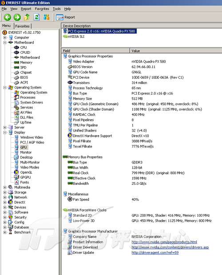Expand the Multimedia tree node
This screenshot has width=222, height=275.
5,187
